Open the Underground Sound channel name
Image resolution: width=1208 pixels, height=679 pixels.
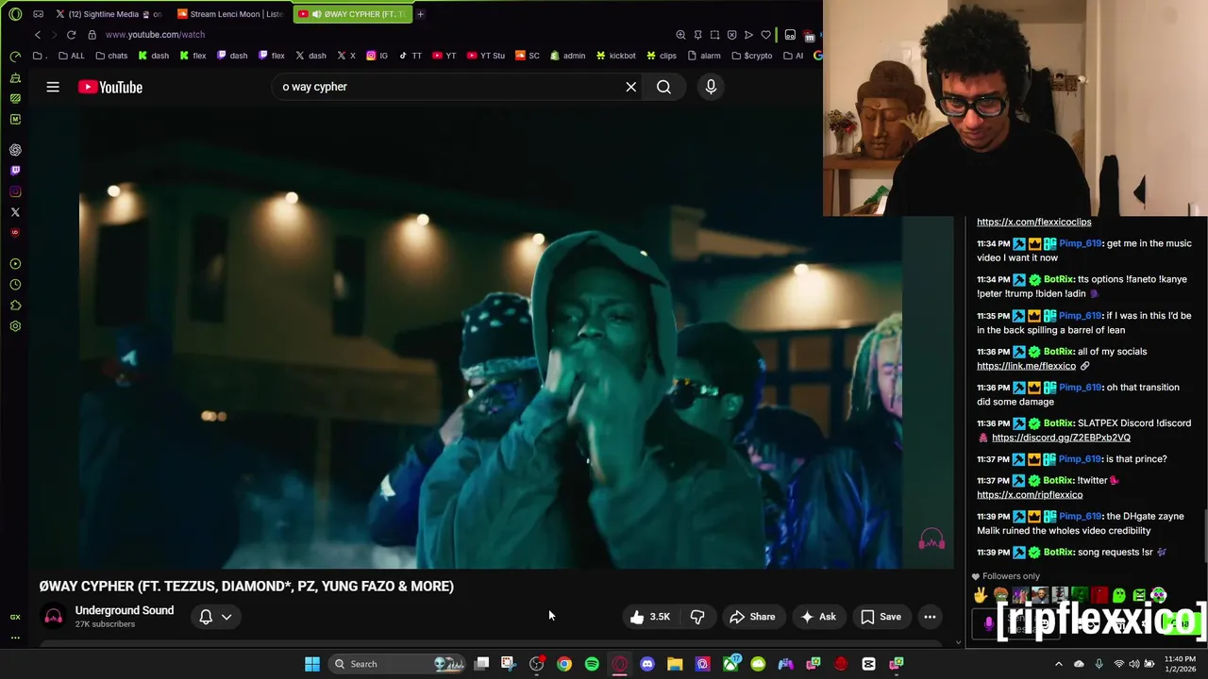click(x=125, y=610)
